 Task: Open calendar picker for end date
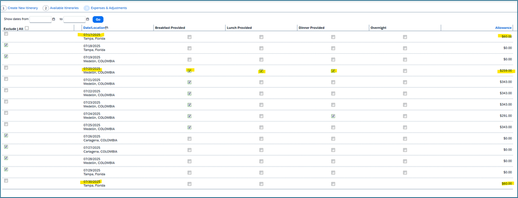[x=88, y=19]
